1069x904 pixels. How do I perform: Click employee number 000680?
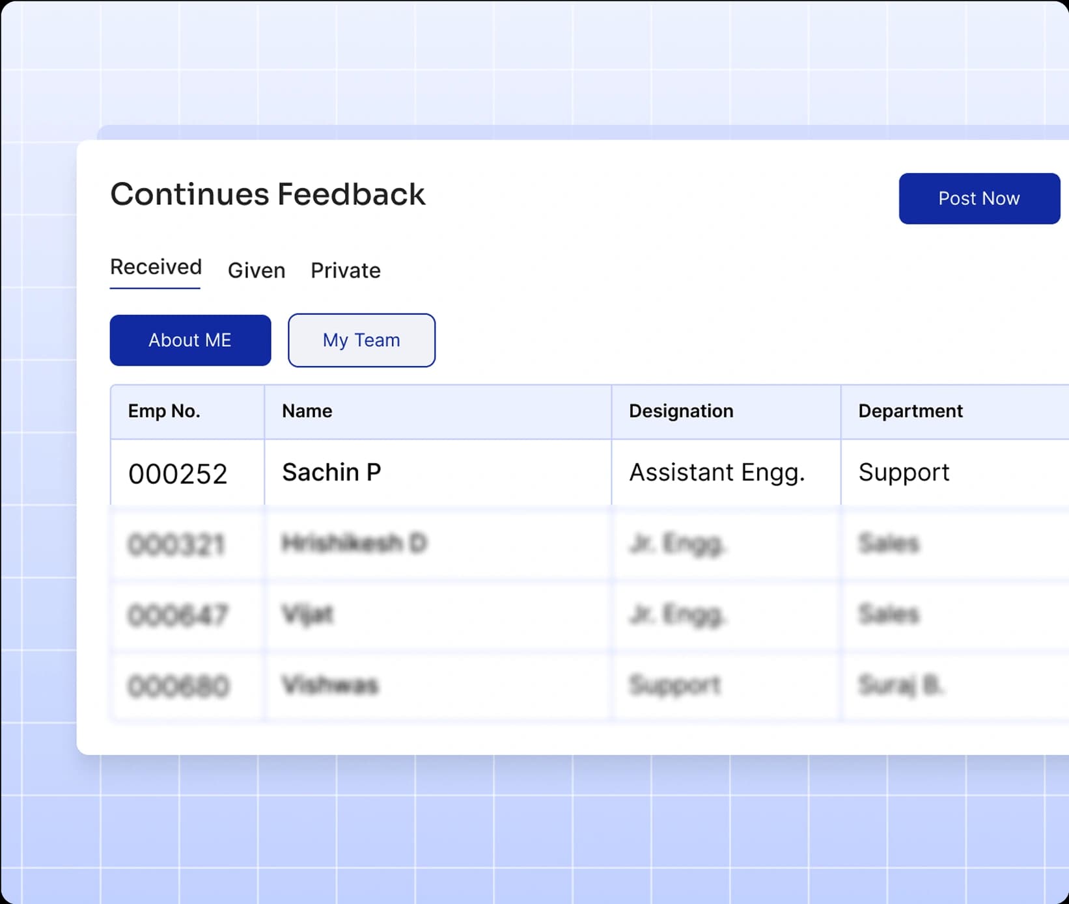178,684
